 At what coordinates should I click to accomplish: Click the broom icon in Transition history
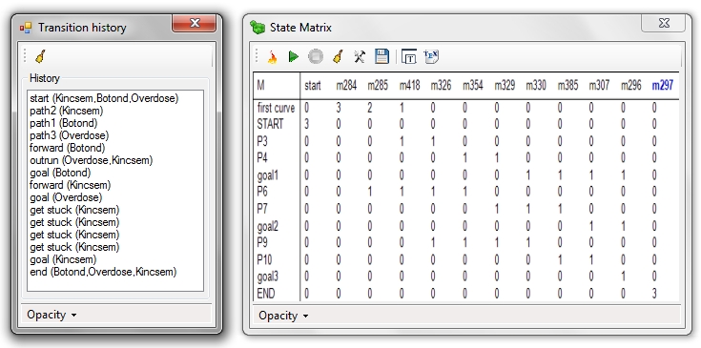point(40,57)
